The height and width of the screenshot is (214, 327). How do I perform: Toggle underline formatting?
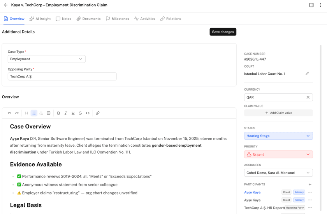pos(73,113)
